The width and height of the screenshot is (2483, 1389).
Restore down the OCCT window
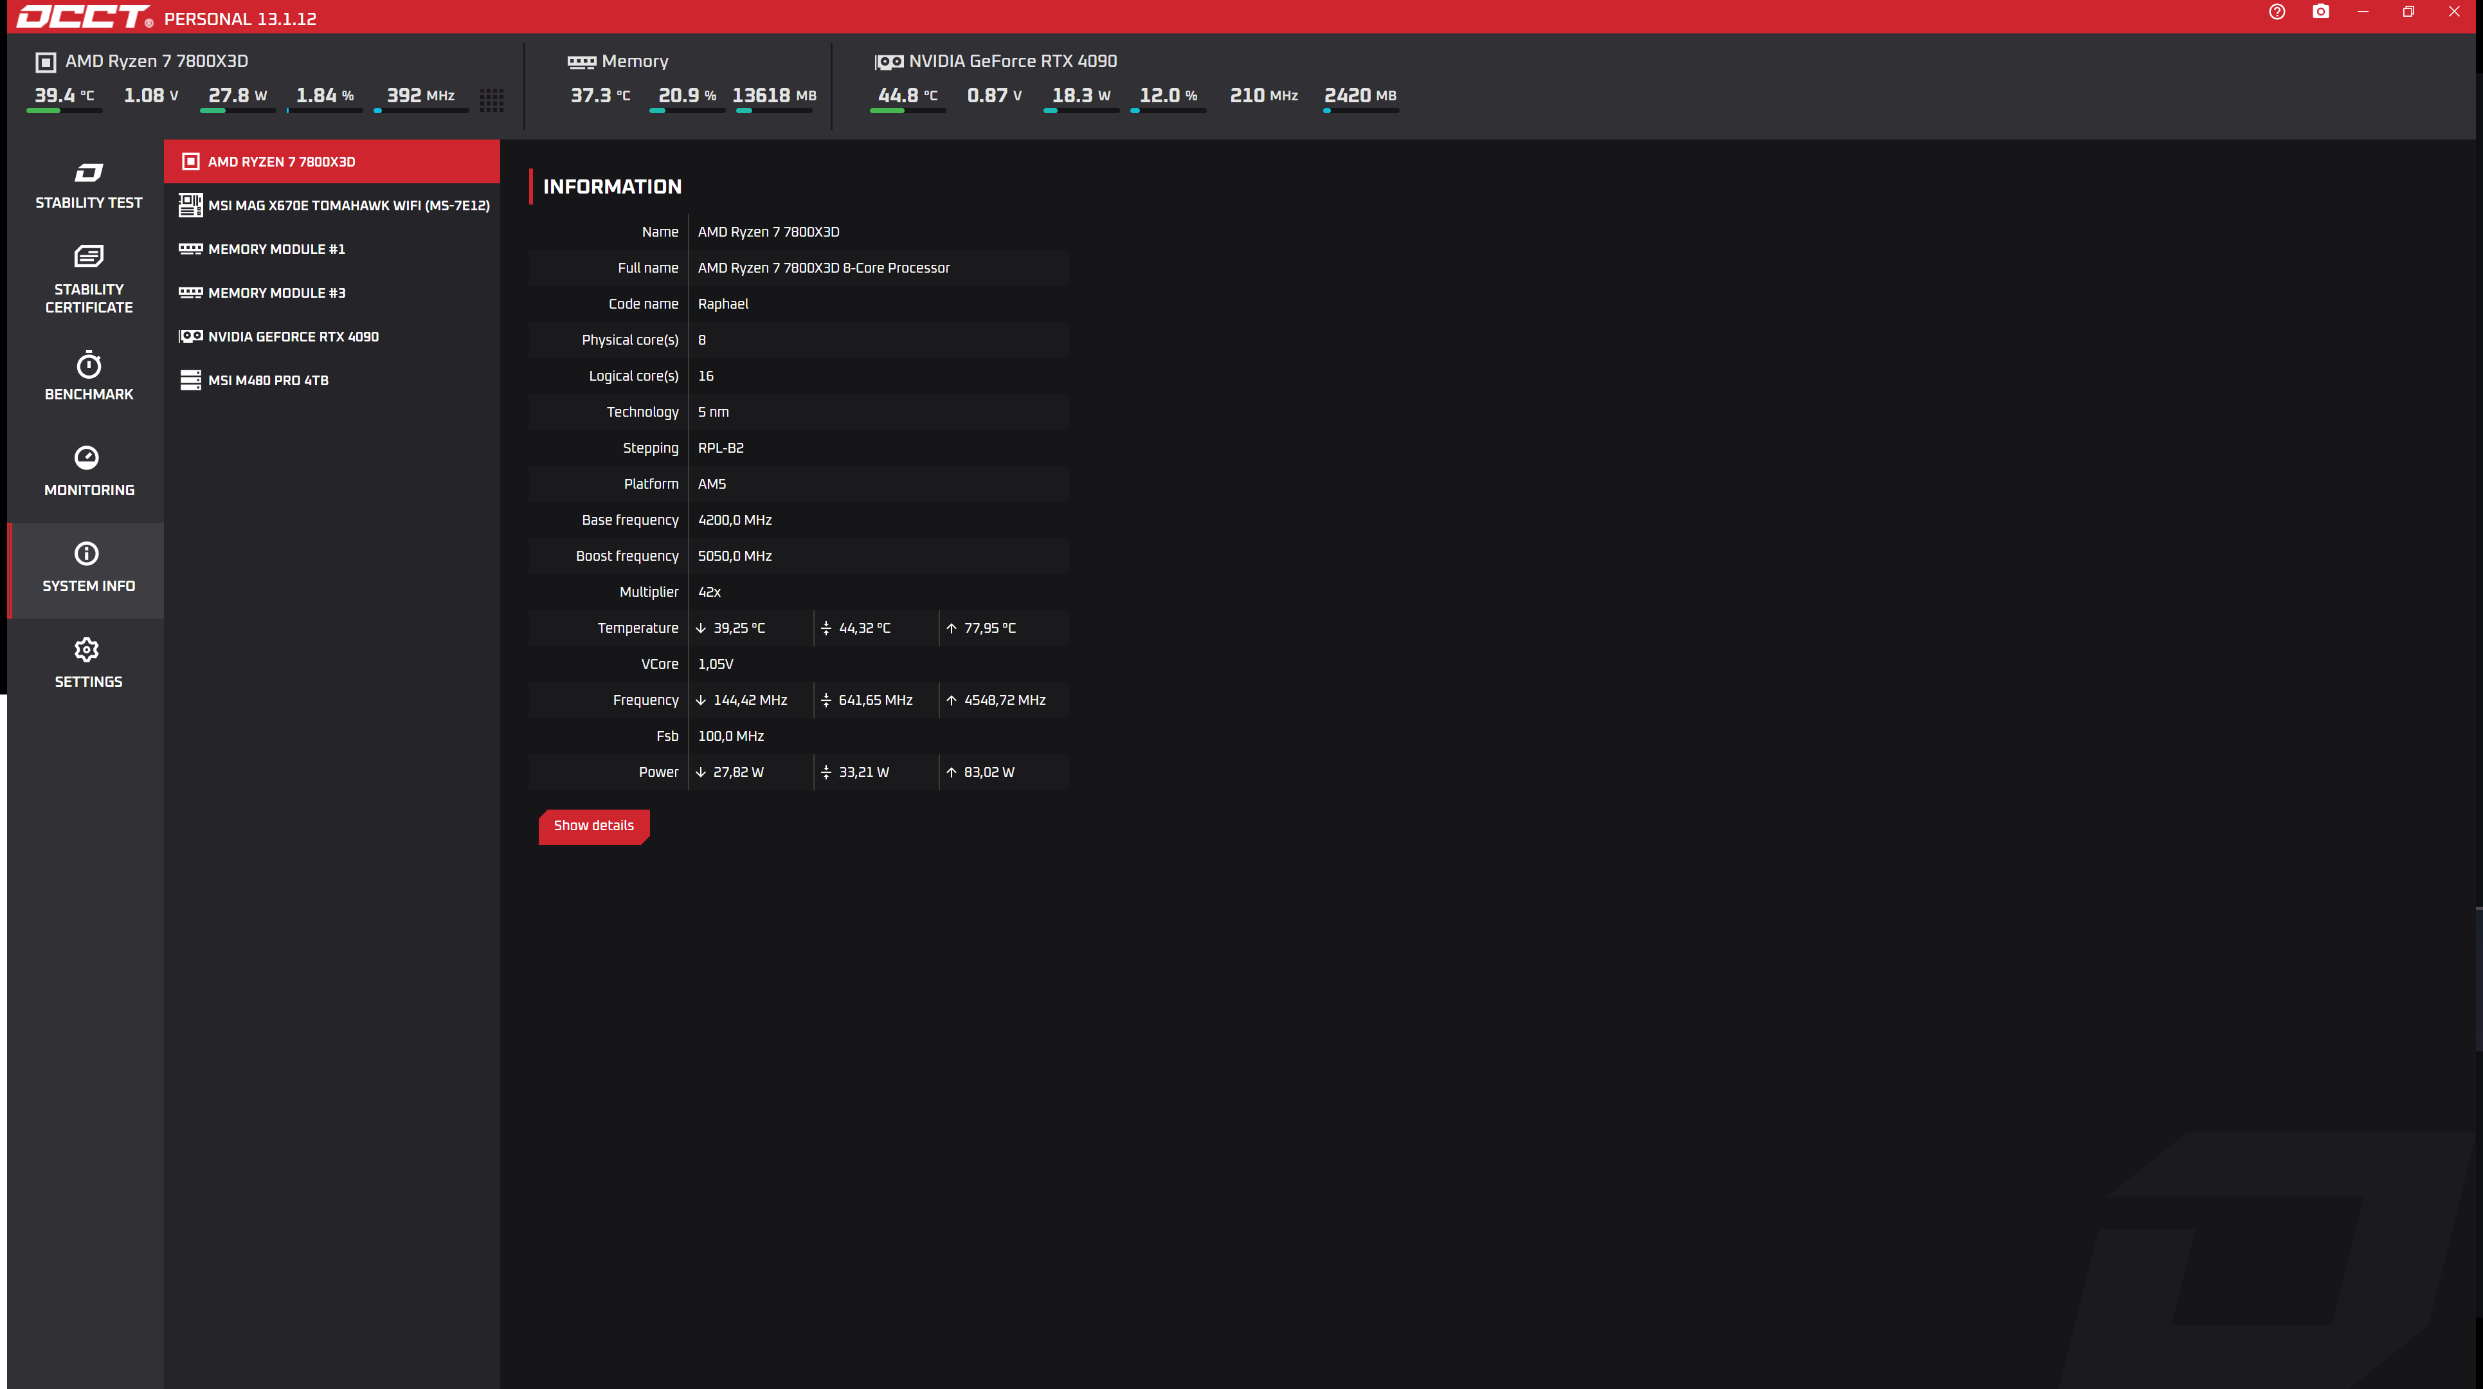[2408, 12]
